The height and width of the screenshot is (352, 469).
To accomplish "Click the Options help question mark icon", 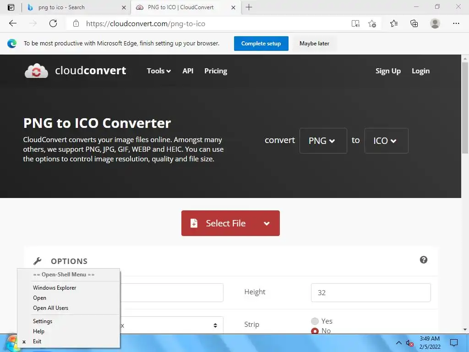I will coord(423,259).
